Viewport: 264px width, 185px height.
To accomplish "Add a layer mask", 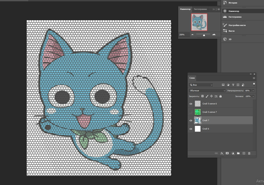I will 227,153.
